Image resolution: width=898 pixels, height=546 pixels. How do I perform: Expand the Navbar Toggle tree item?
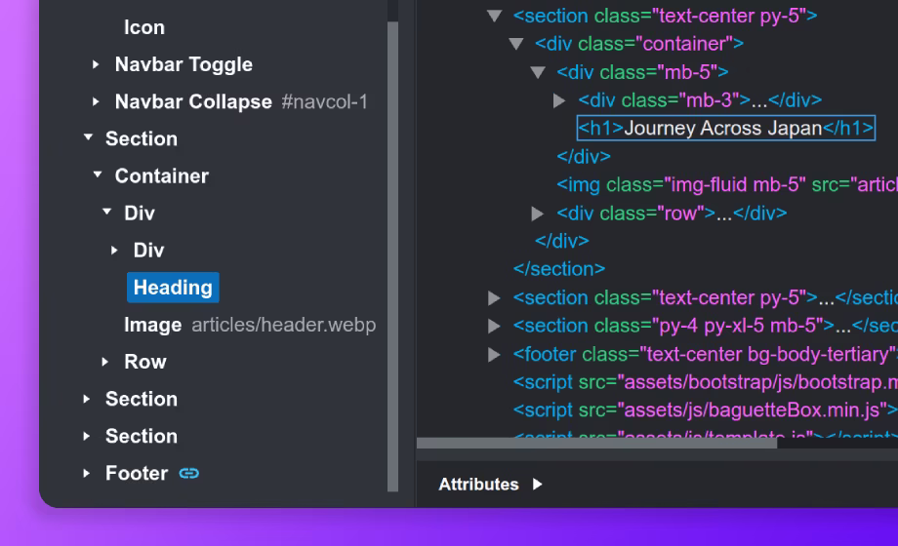96,64
